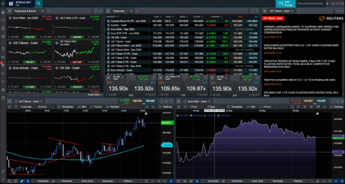The width and height of the screenshot is (345, 184).
Task: Open Forum on US T-Bond chart
Action: pyautogui.click(x=96, y=106)
